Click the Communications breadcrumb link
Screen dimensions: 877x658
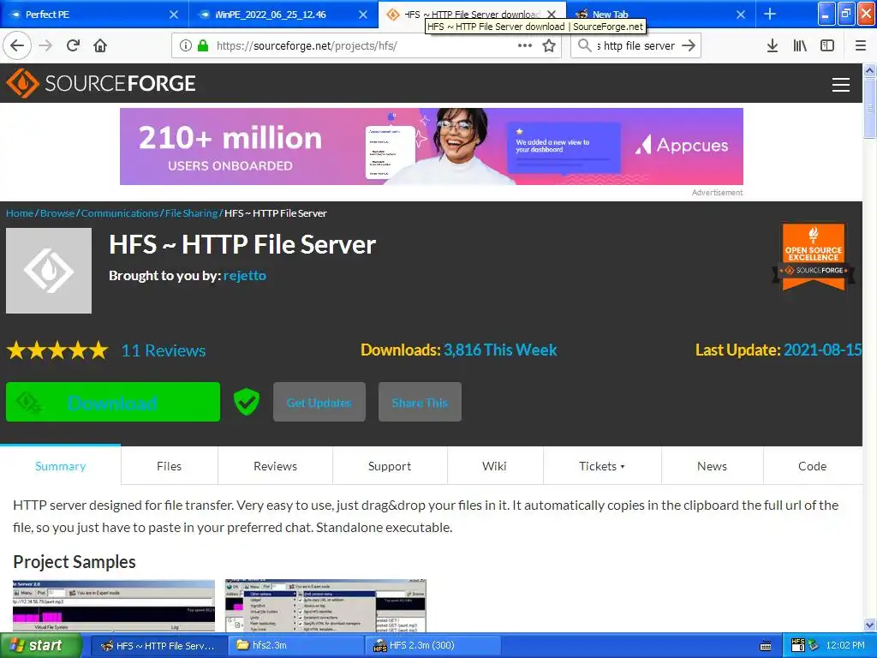coord(120,213)
